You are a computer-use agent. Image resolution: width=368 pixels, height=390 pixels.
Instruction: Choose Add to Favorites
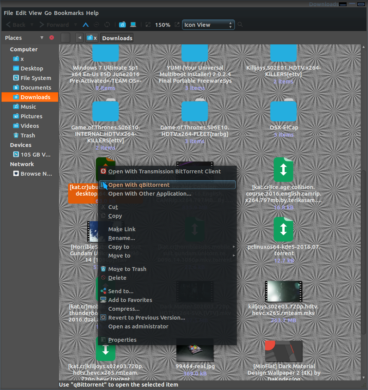click(x=167, y=300)
